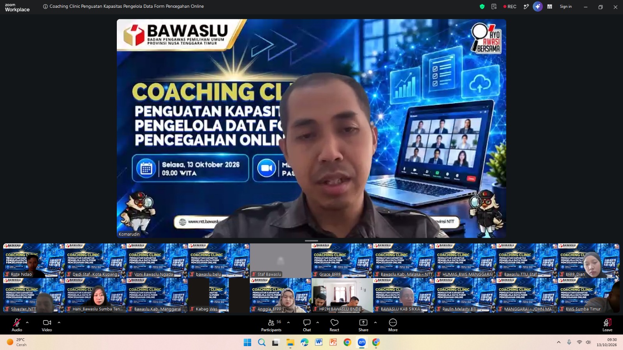Viewport: 623px width, 350px height.
Task: Open Microsoft Word from the taskbar
Action: coord(319,342)
